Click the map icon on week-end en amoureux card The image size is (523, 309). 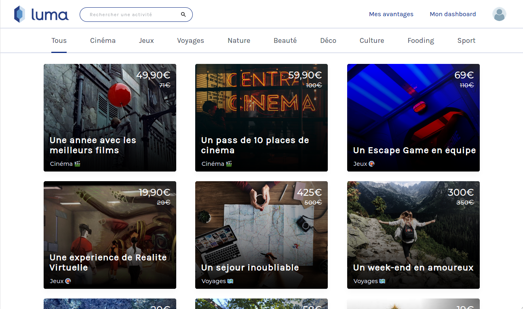382,281
